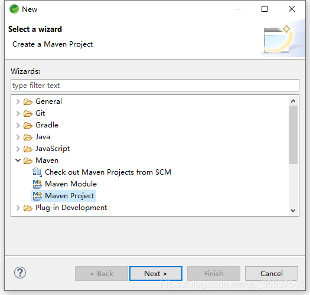
Task: Expand the Gradle category
Action: 18,125
